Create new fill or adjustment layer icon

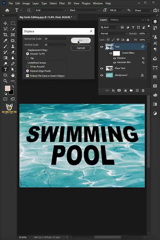tap(125, 91)
